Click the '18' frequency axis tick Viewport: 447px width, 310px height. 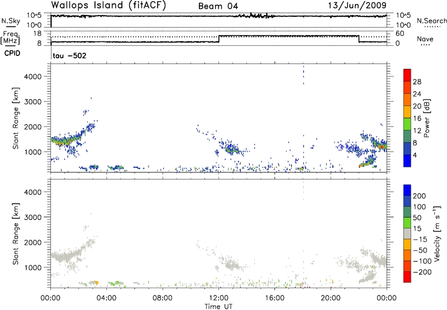(37, 34)
